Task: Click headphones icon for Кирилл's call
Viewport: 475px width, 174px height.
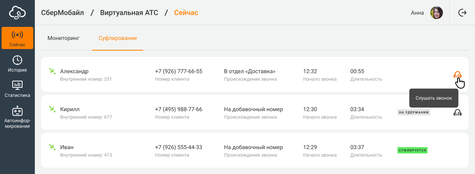Action: 458,112
